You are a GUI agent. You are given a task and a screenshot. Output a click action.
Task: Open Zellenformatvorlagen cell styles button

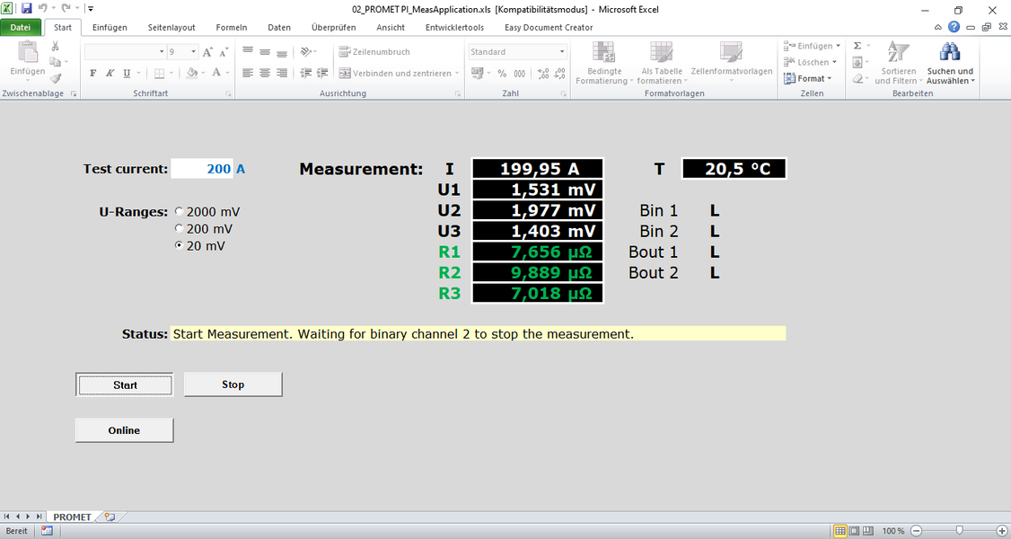coord(732,63)
